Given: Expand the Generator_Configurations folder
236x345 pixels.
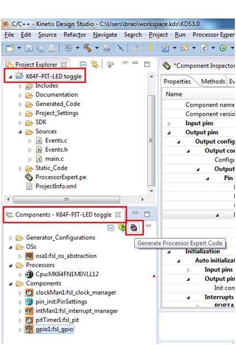Looking at the screenshot, I should click(10, 238).
